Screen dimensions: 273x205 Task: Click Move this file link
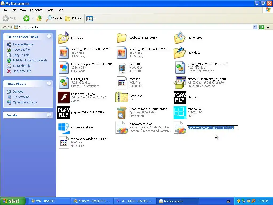click(21, 50)
